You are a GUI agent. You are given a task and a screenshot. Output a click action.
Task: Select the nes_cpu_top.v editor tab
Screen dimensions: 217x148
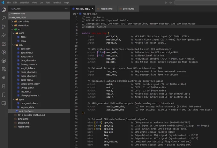point(83,9)
